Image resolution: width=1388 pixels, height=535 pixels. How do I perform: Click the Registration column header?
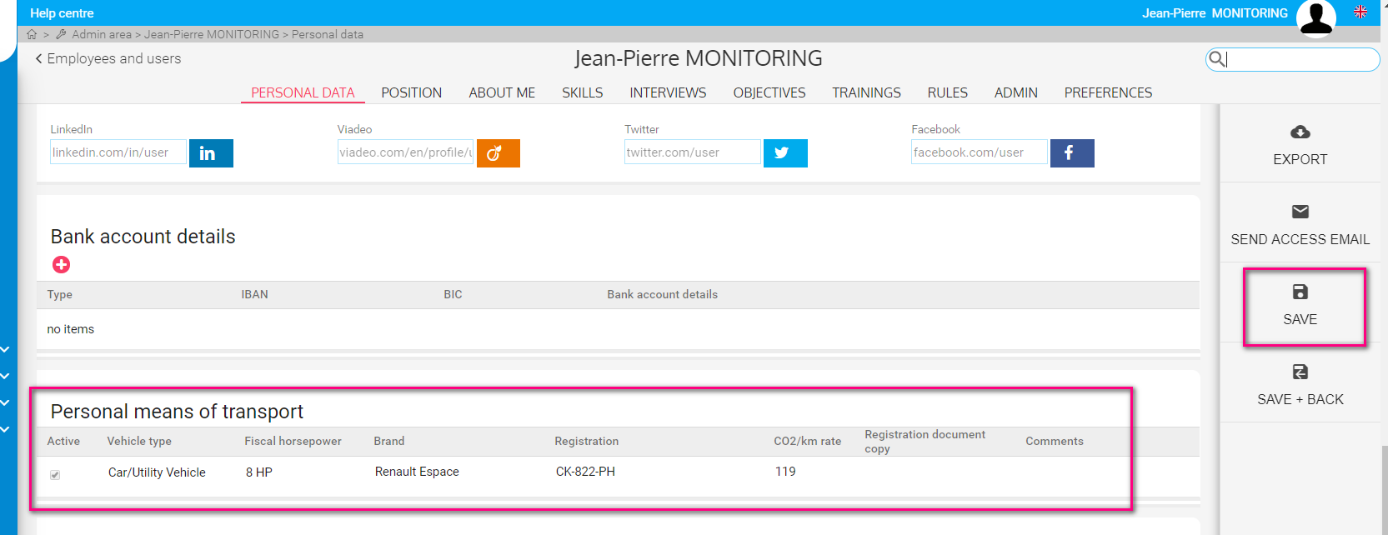(587, 441)
